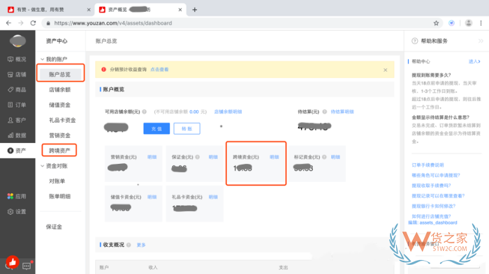The height and width of the screenshot is (274, 489).
Task: Click the browser back arrow
Action: tap(8, 23)
